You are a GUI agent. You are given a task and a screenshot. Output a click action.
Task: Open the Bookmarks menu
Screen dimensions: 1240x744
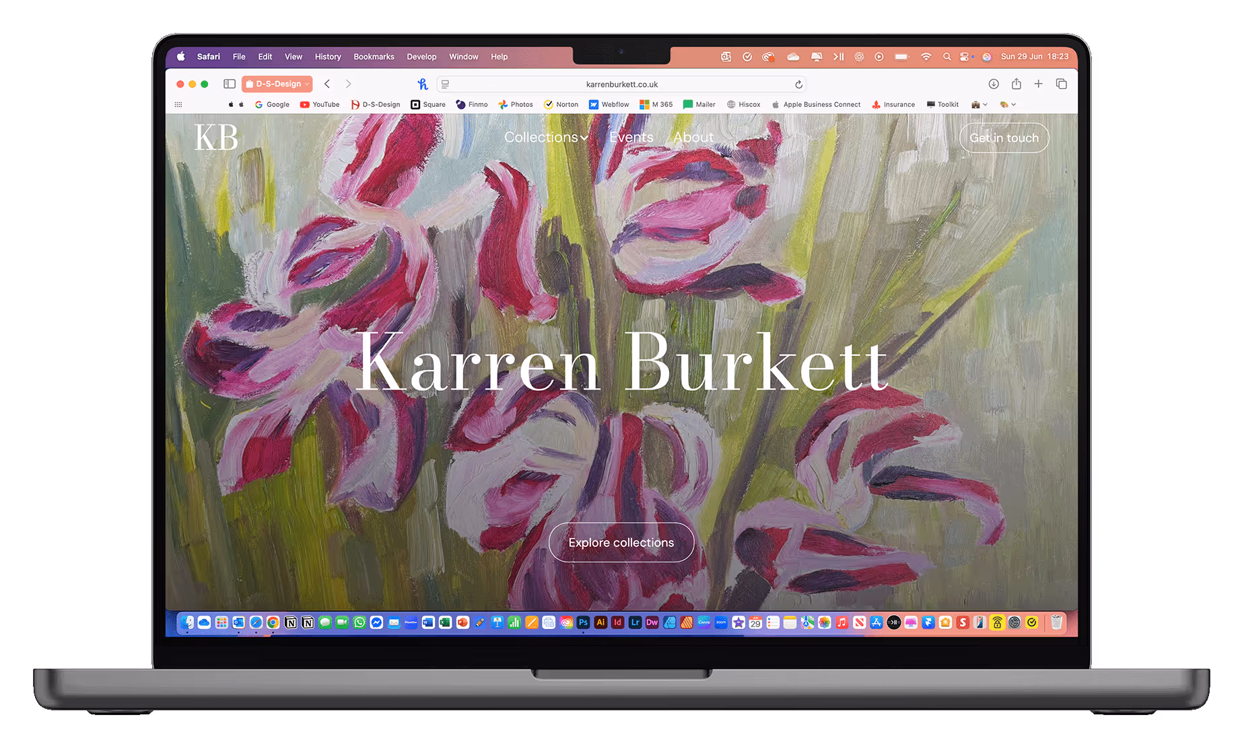[x=374, y=57]
